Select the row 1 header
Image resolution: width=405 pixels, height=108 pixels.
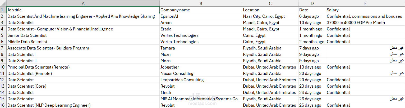[x=3, y=10]
